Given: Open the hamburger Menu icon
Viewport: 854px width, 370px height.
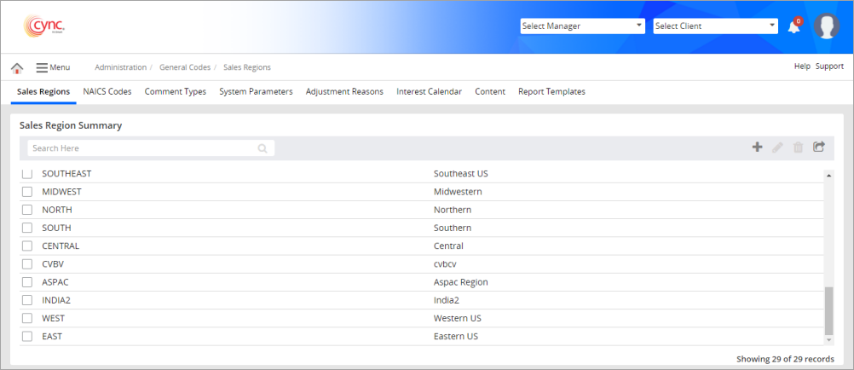Looking at the screenshot, I should point(42,67).
